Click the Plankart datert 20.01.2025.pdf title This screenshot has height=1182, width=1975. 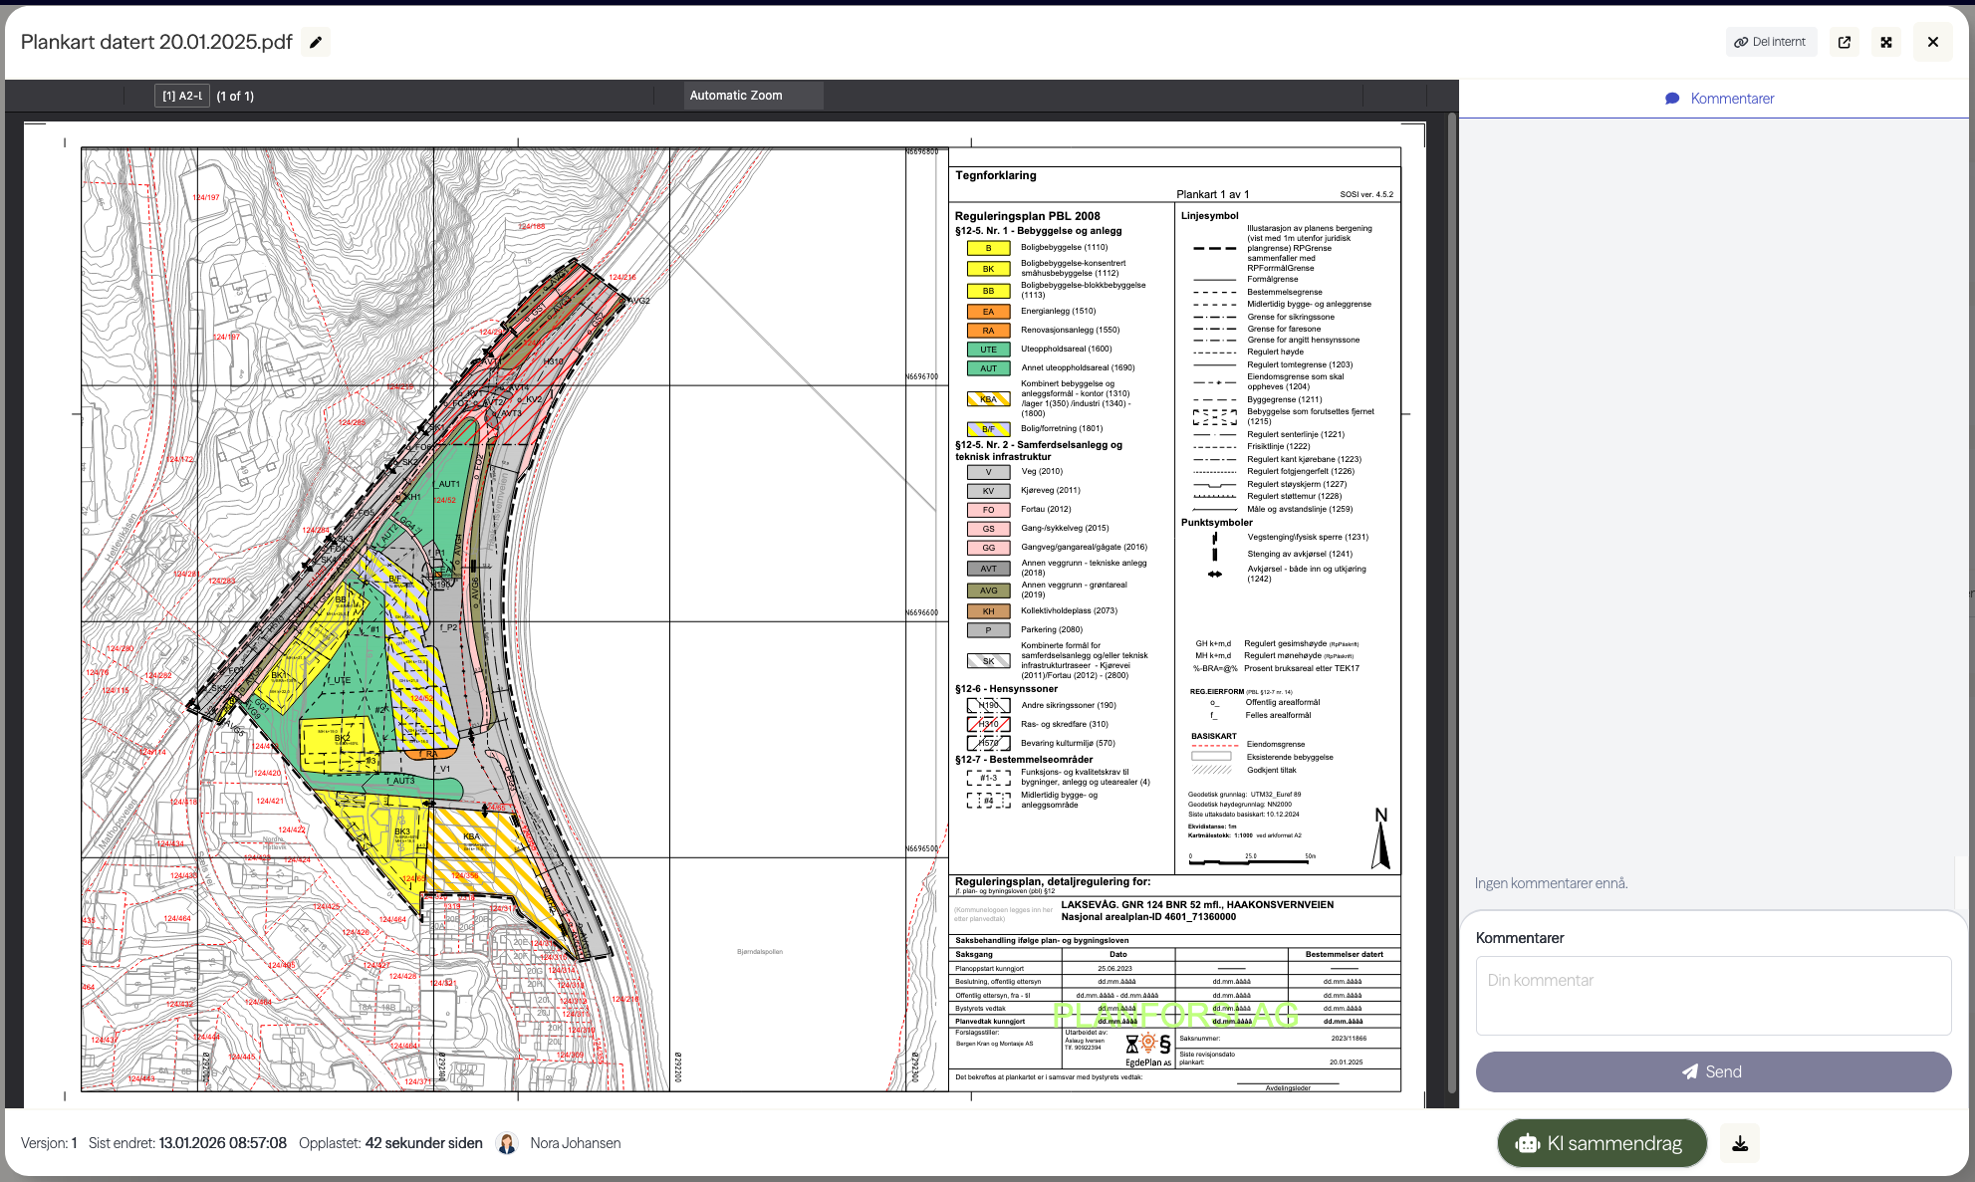coord(156,42)
